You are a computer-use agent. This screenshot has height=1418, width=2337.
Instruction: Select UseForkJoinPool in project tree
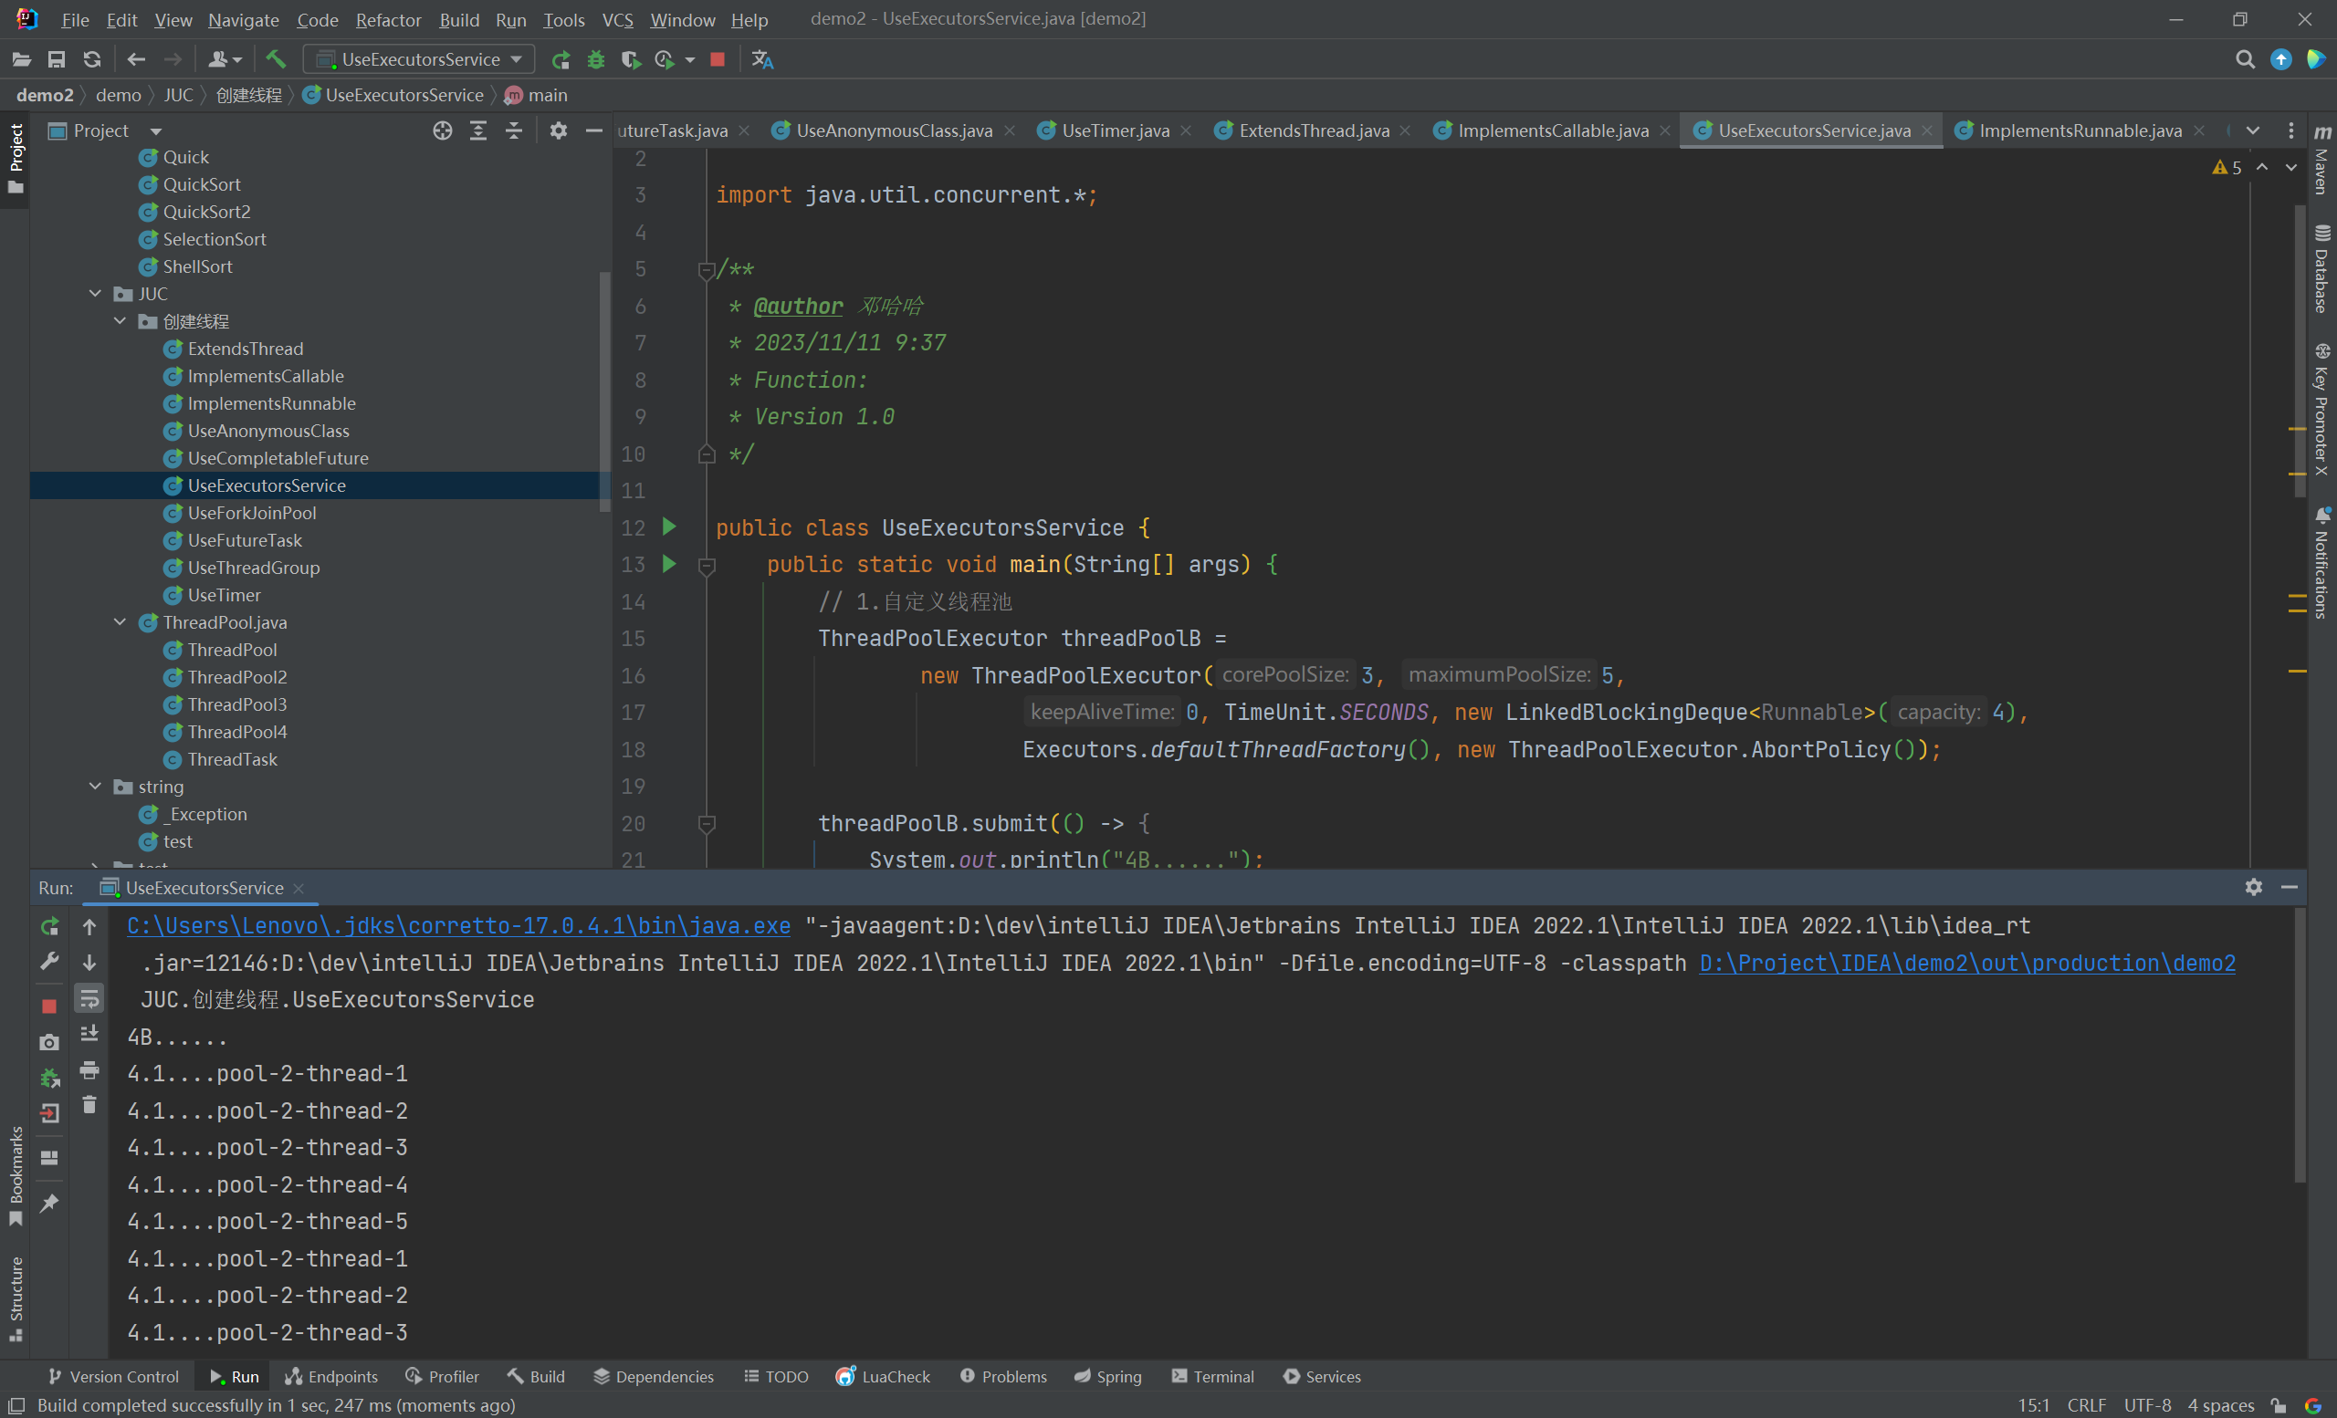point(251,513)
